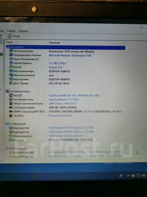Open the Справка menu
Image resolution: width=147 pixels, height=197 pixels.
click(x=23, y=31)
